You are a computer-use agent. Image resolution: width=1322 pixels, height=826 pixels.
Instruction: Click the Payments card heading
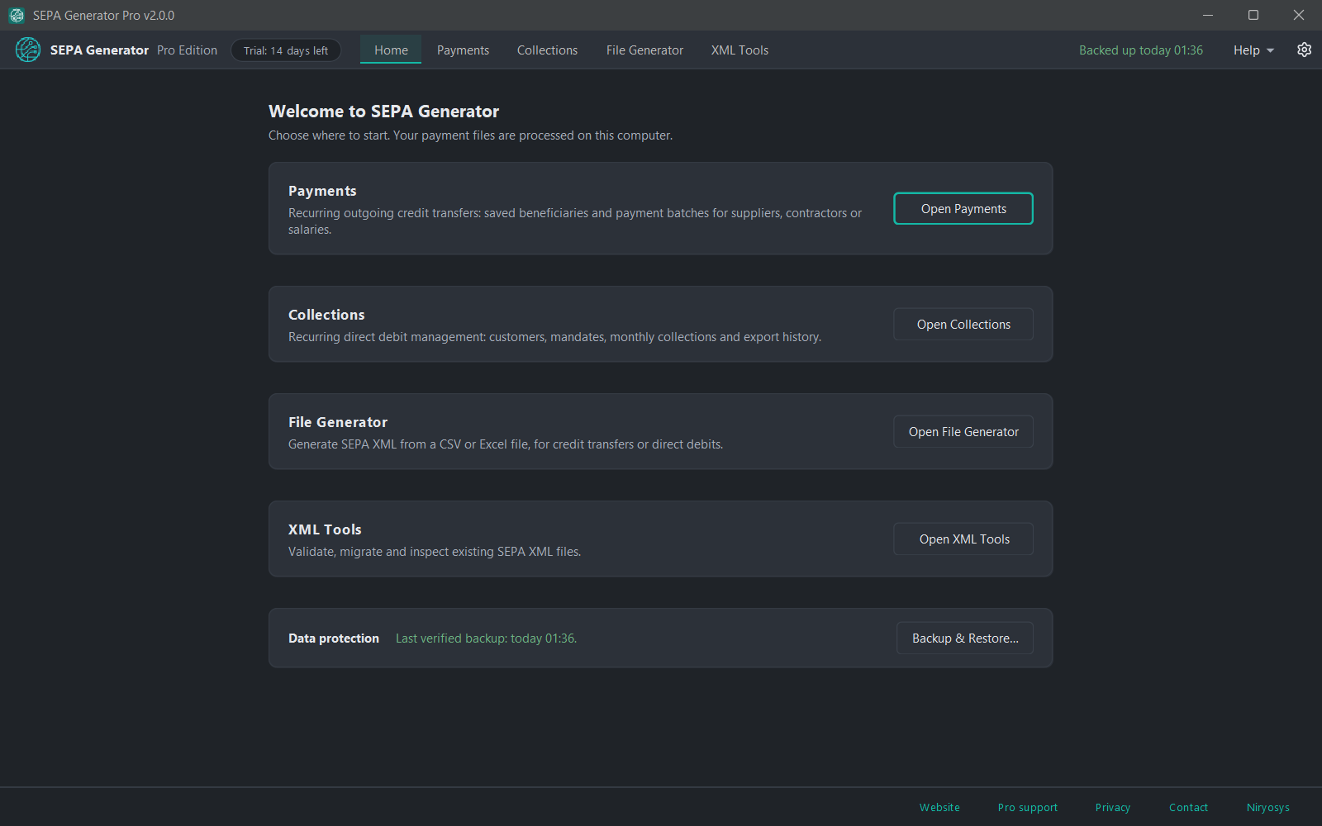click(322, 191)
